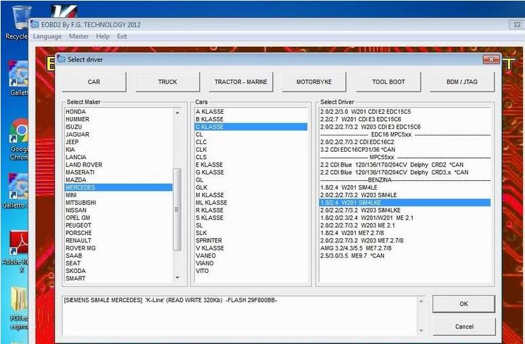This screenshot has height=344, width=525.
Task: Select OPEL GM maker
Action: point(118,217)
